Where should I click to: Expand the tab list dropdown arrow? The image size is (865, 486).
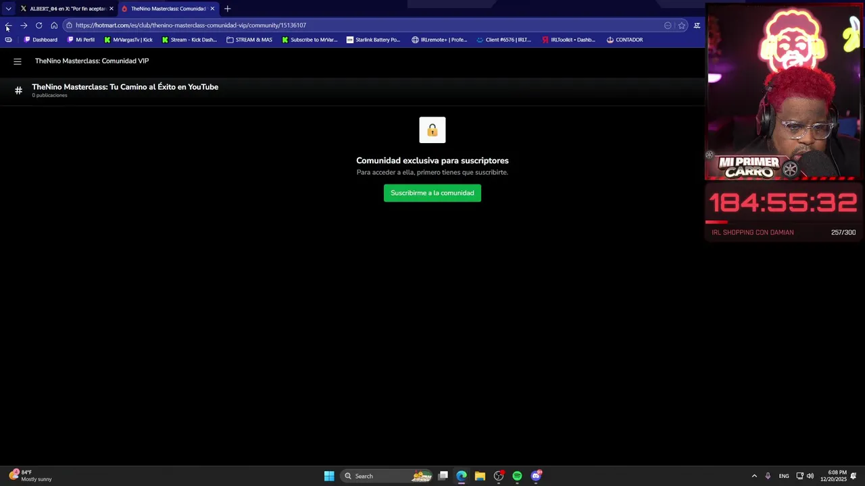point(8,9)
